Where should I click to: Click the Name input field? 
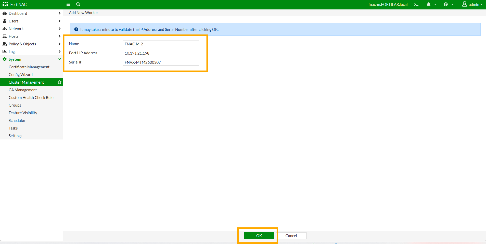click(161, 44)
